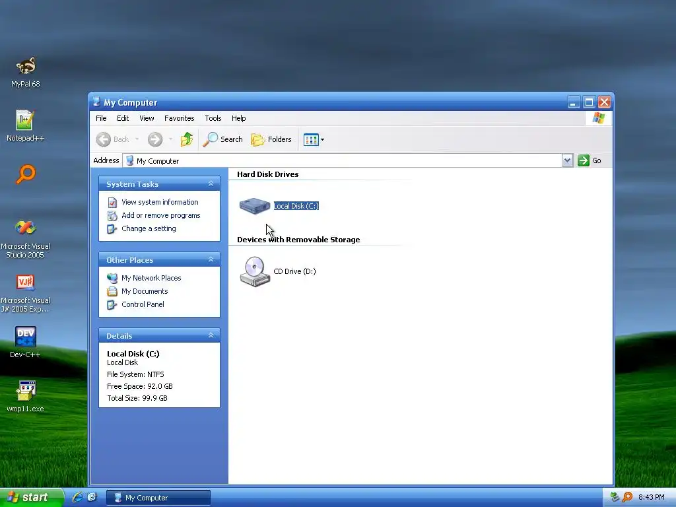Click the Hard Disk Drives group header
Image resolution: width=676 pixels, height=507 pixels.
[268, 174]
